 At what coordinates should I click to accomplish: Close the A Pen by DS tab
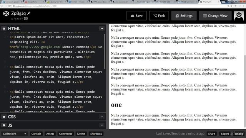pos(219,2)
